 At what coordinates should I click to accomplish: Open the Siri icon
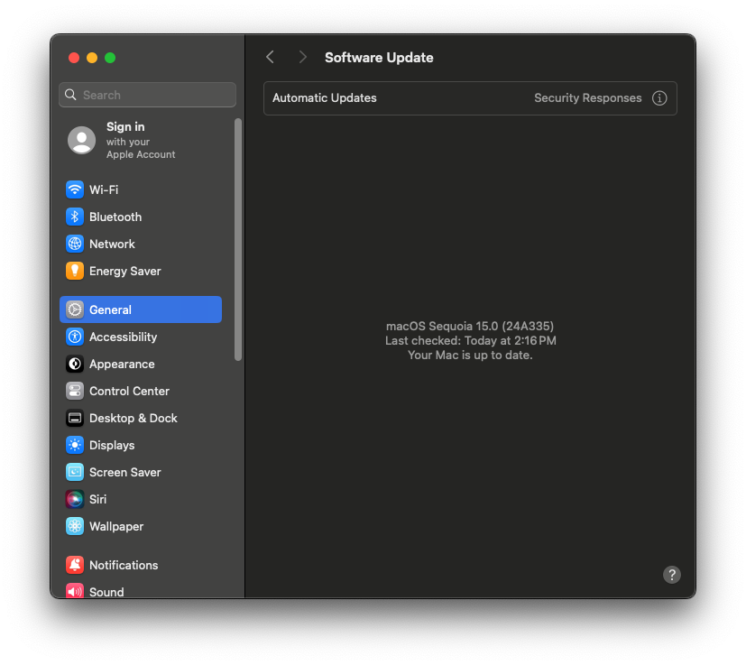75,499
